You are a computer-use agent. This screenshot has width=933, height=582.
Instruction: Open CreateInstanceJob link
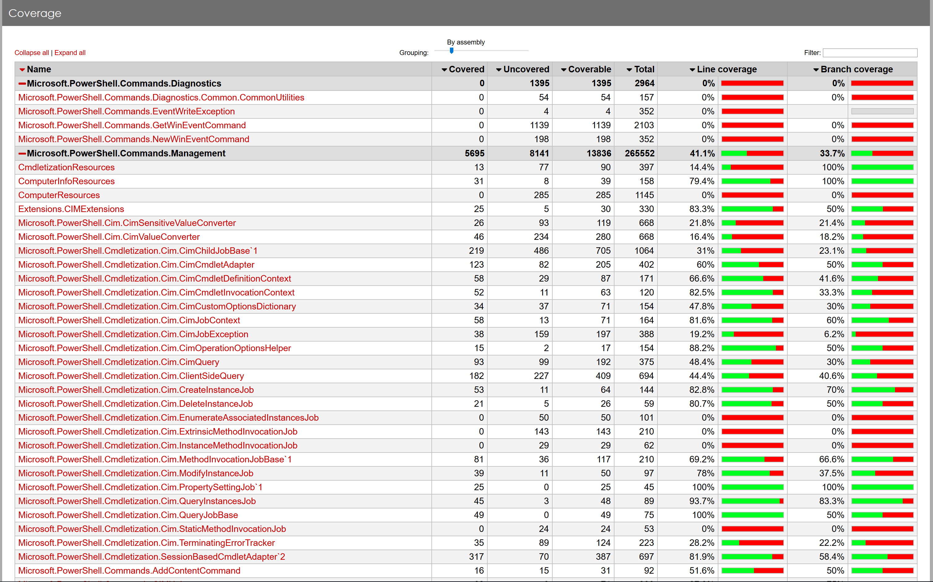(x=136, y=389)
